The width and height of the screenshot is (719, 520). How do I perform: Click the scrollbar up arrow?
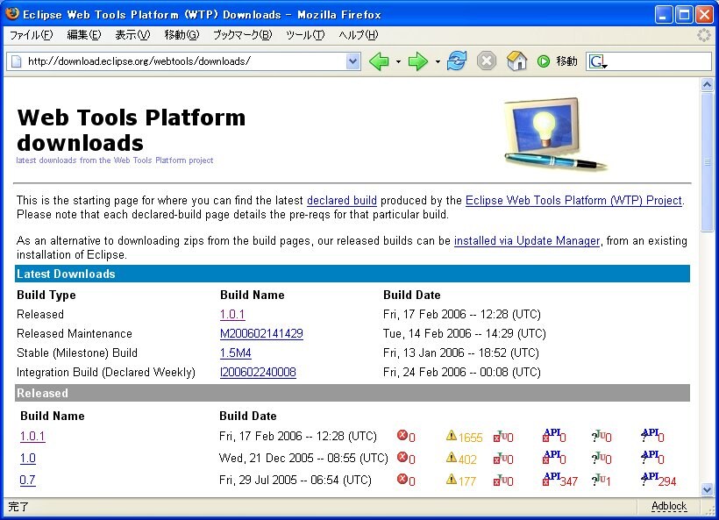coord(707,85)
